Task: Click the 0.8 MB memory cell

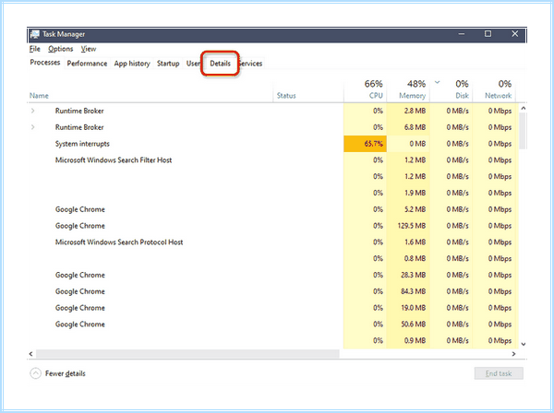Action: [x=408, y=258]
